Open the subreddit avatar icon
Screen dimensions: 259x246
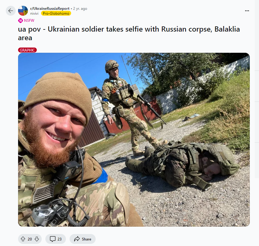point(23,11)
